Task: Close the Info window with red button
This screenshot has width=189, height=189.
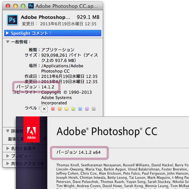Action: [8, 6]
